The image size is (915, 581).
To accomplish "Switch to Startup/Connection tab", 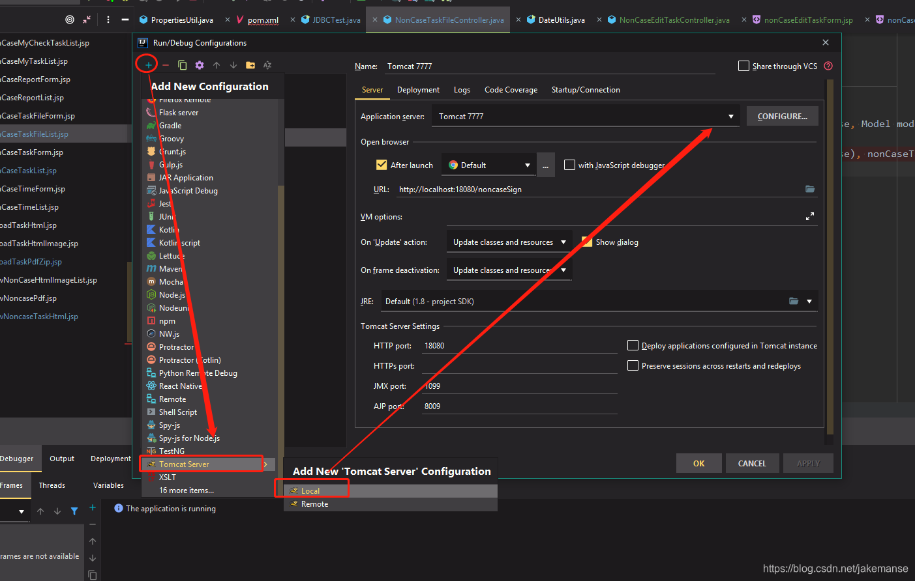I will click(586, 90).
